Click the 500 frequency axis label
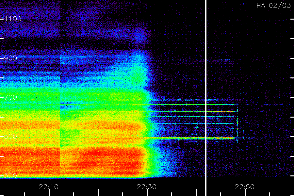Screen dimensions: 294x196 click(10, 136)
